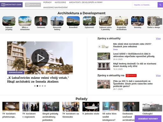This screenshot has width=163, height=122.
Task: Click the red TVBYDLENI.CZ badge
Action: point(131,76)
